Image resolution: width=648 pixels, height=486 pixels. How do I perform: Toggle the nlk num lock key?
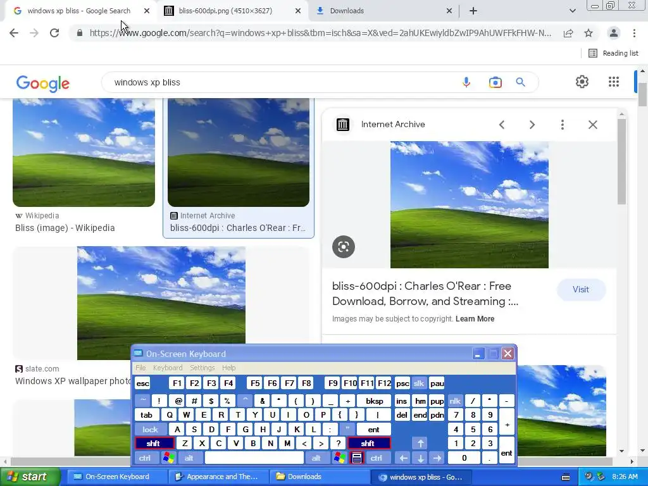pyautogui.click(x=455, y=401)
